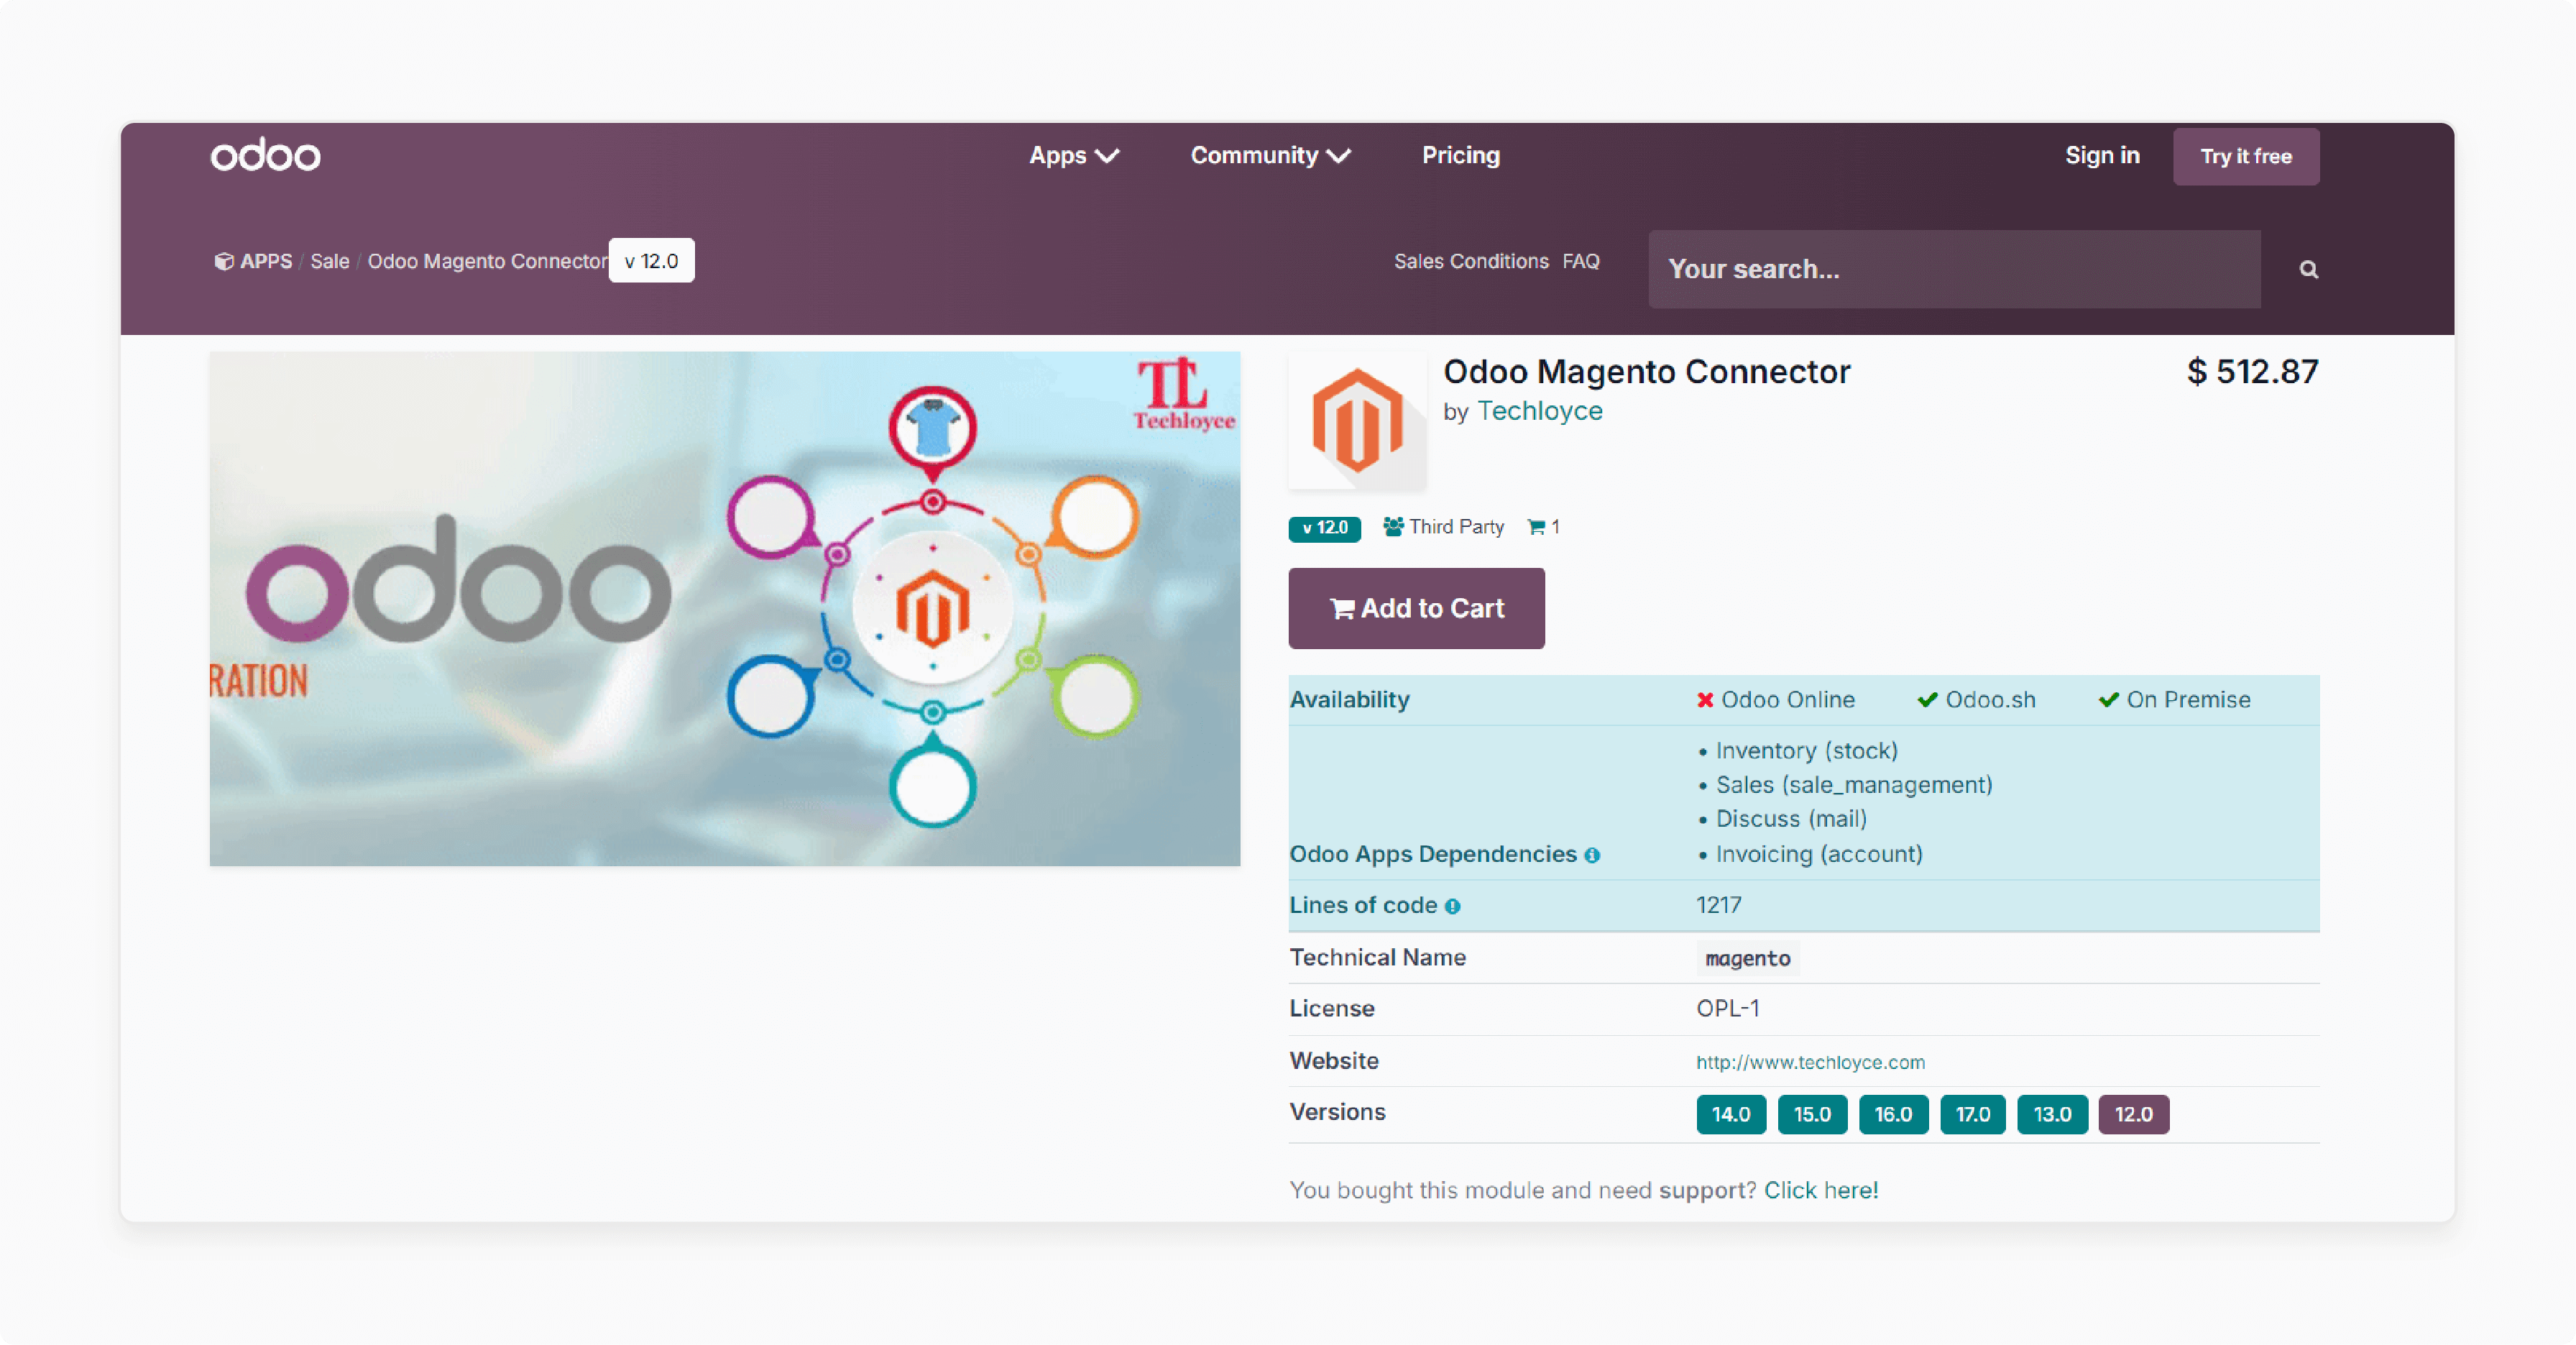Click the support Click here! link
Image resolution: width=2576 pixels, height=1345 pixels.
pyautogui.click(x=1820, y=1190)
